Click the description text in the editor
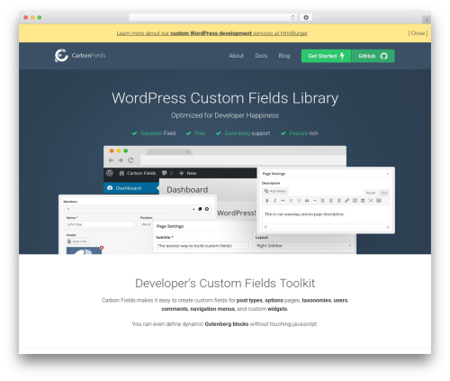Screen dimensions: 450x381 pos(304,214)
